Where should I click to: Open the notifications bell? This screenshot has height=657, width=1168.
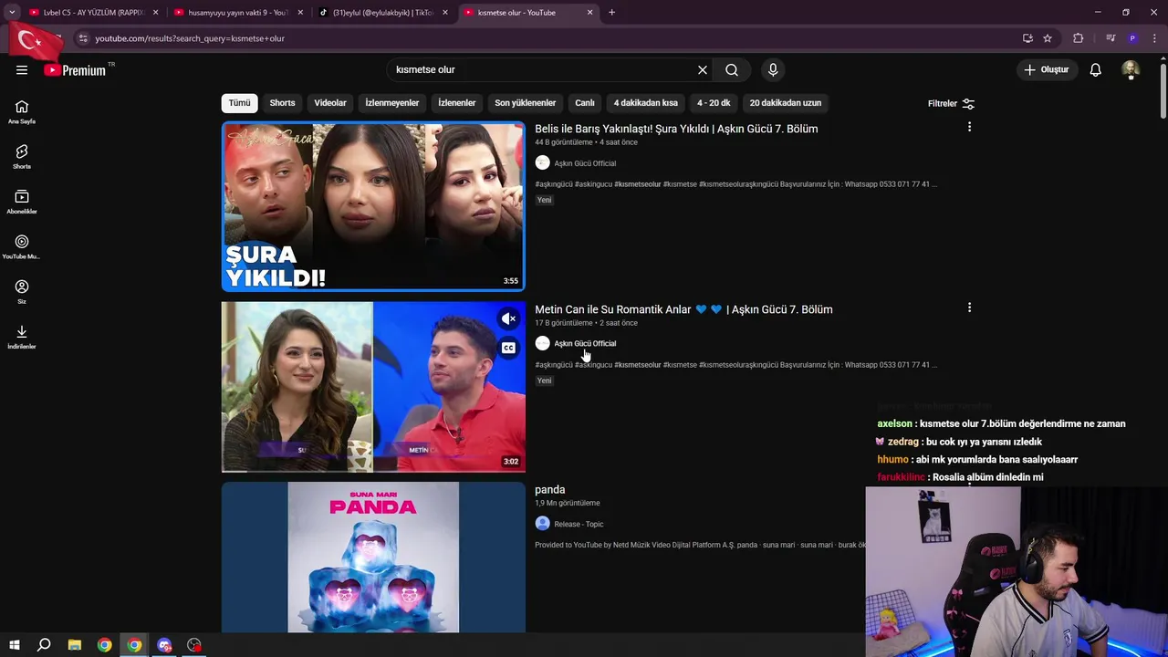point(1096,69)
